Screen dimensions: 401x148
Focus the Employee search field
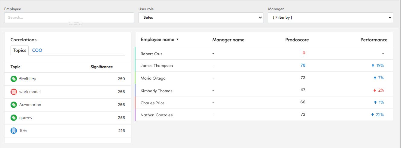[69, 17]
